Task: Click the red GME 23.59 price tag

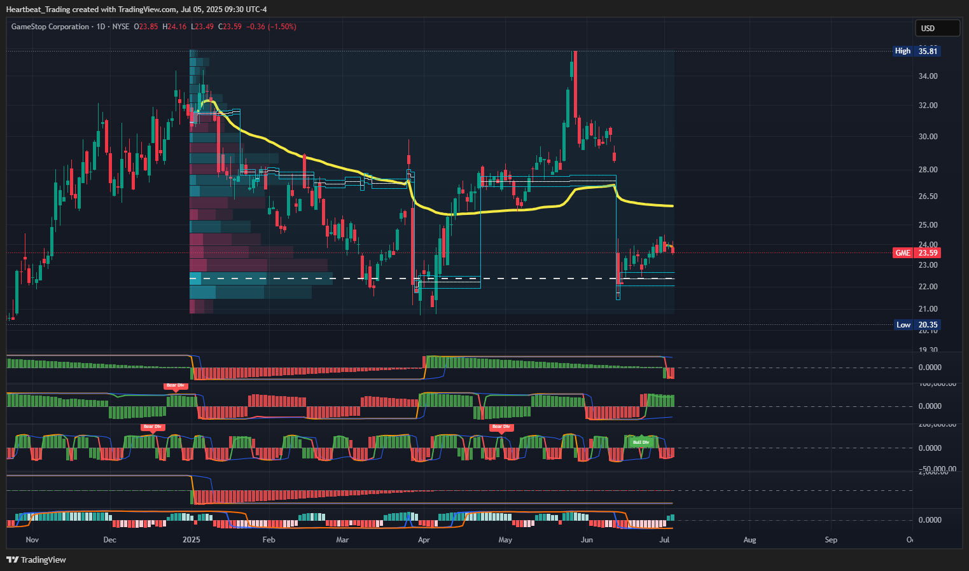Action: (x=917, y=253)
